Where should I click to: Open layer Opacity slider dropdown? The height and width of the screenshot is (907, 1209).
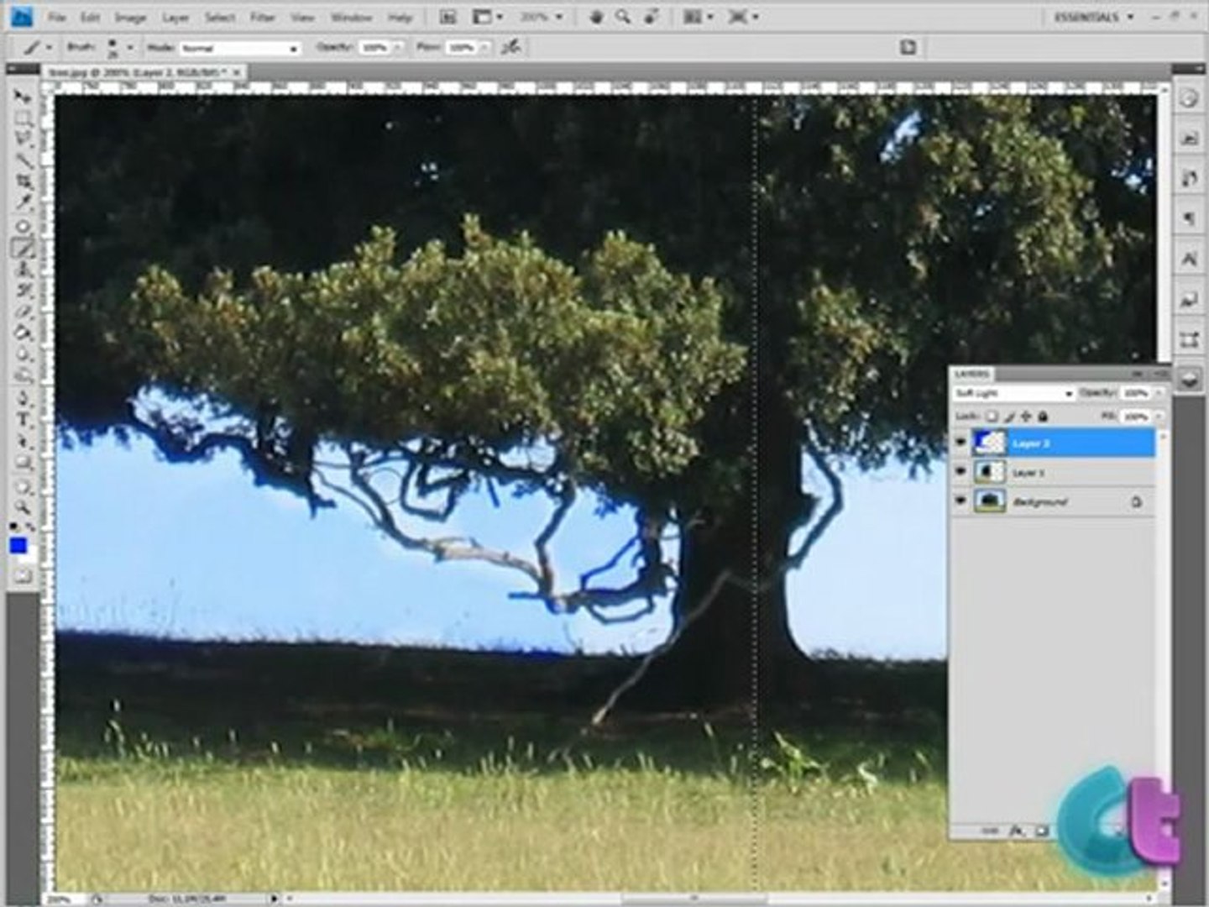click(x=1159, y=393)
